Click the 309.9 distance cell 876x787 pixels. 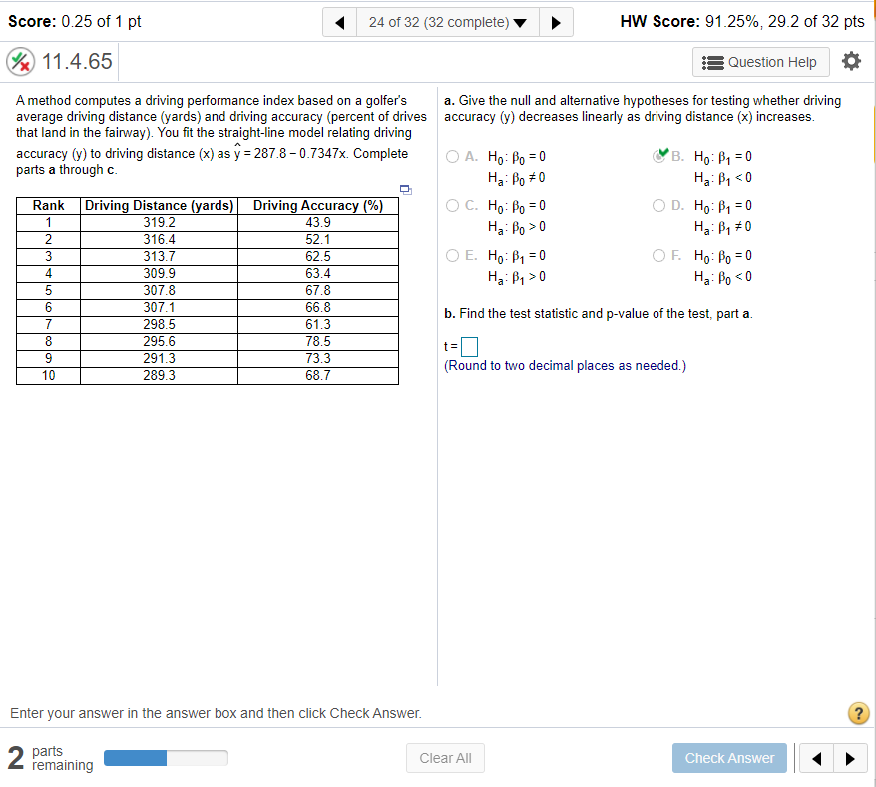[x=160, y=273]
